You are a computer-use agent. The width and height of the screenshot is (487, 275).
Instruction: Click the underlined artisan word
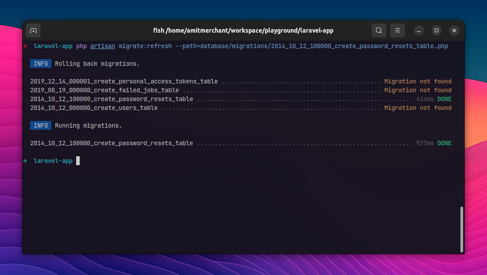[x=103, y=46]
